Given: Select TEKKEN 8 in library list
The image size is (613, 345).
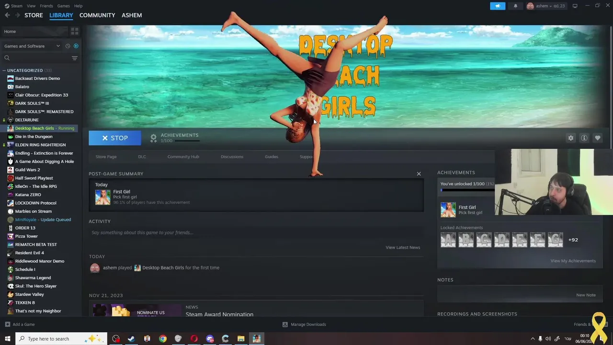Looking at the screenshot, I should coord(25,303).
